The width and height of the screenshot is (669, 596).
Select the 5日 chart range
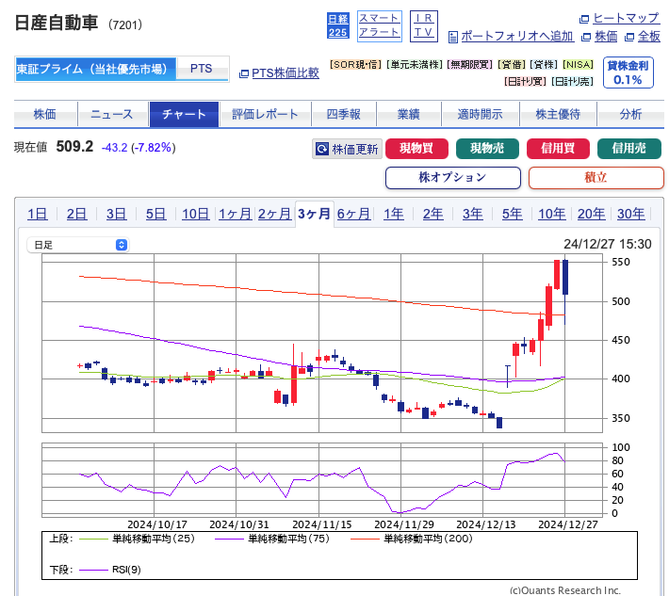[x=156, y=214]
